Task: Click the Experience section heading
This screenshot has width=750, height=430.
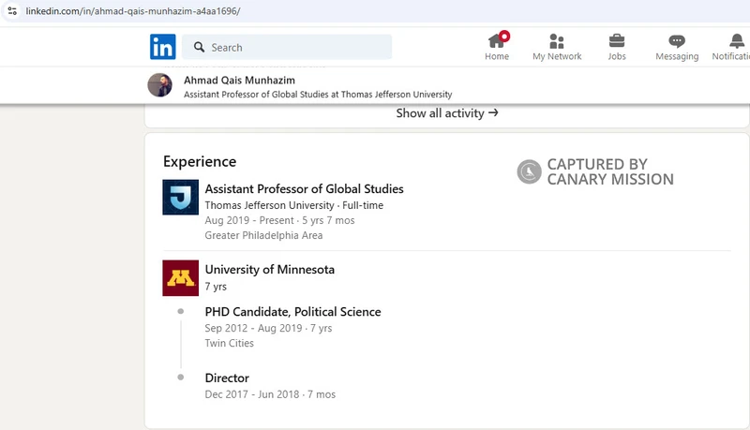Action: (200, 161)
